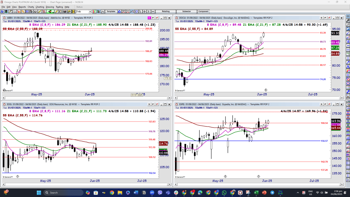Viewport: 350px width, 197px height.
Task: Click the 156.57 level label on EXPE chart
Action: tap(324, 141)
